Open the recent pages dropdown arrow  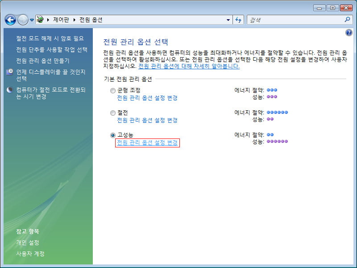coord(31,19)
